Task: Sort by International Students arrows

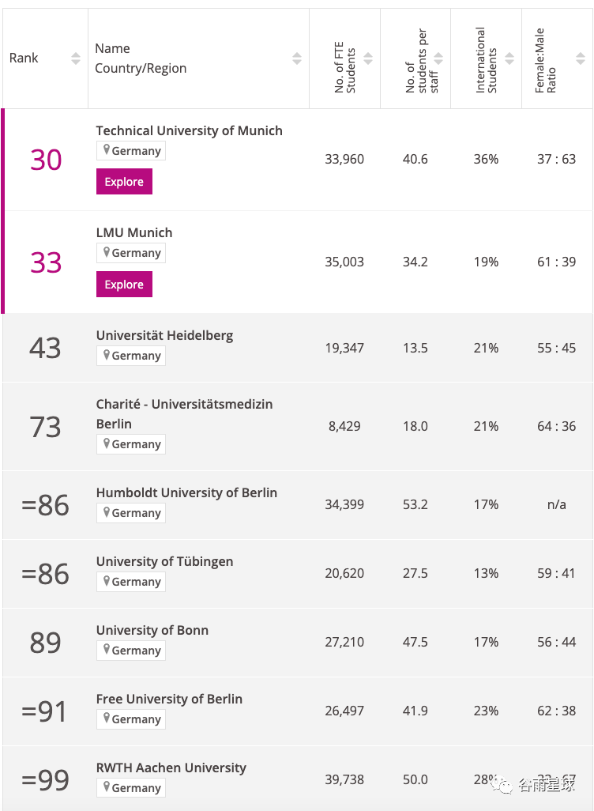Action: [x=509, y=58]
